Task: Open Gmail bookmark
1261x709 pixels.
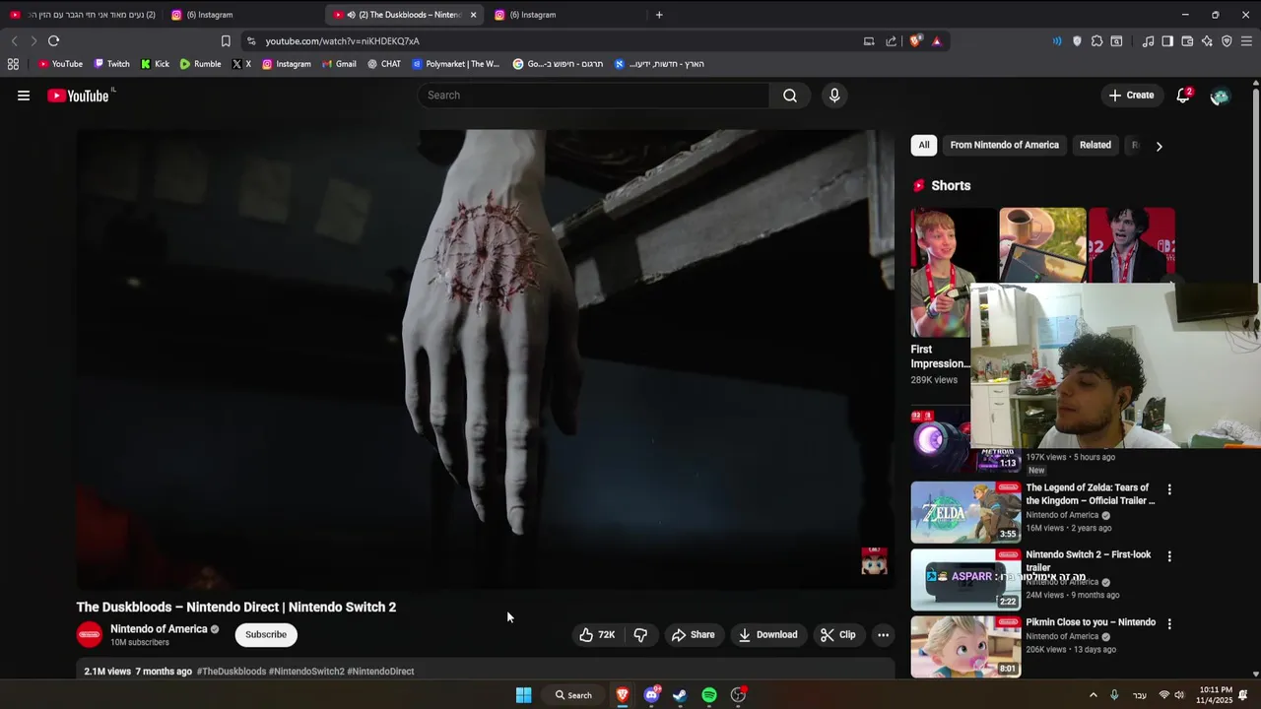Action: 339,64
